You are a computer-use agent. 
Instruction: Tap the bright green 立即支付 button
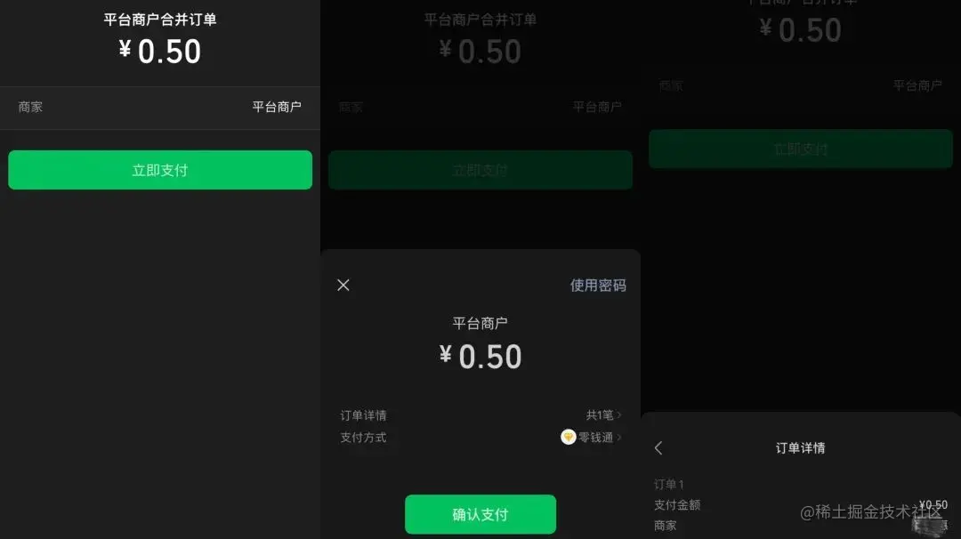click(160, 170)
